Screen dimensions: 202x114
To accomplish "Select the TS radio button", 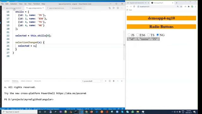I will pyautogui.click(x=149, y=35).
